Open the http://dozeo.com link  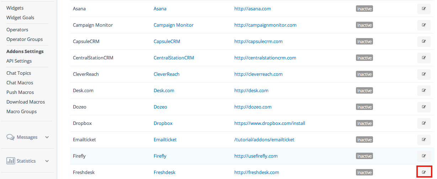(x=253, y=107)
